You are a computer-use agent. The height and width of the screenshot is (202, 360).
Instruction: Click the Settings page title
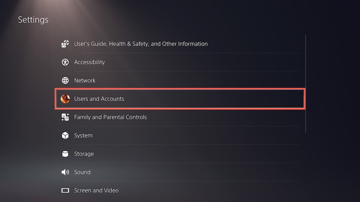[x=33, y=20]
